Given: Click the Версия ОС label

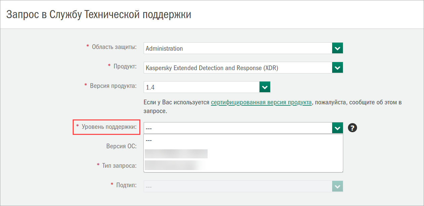Looking at the screenshot, I should click(121, 146).
